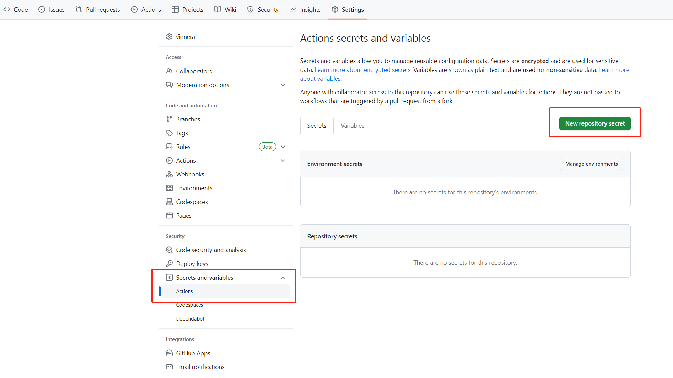Viewport: 673px width, 378px height.
Task: Click the GitHub Apps icon
Action: point(169,353)
